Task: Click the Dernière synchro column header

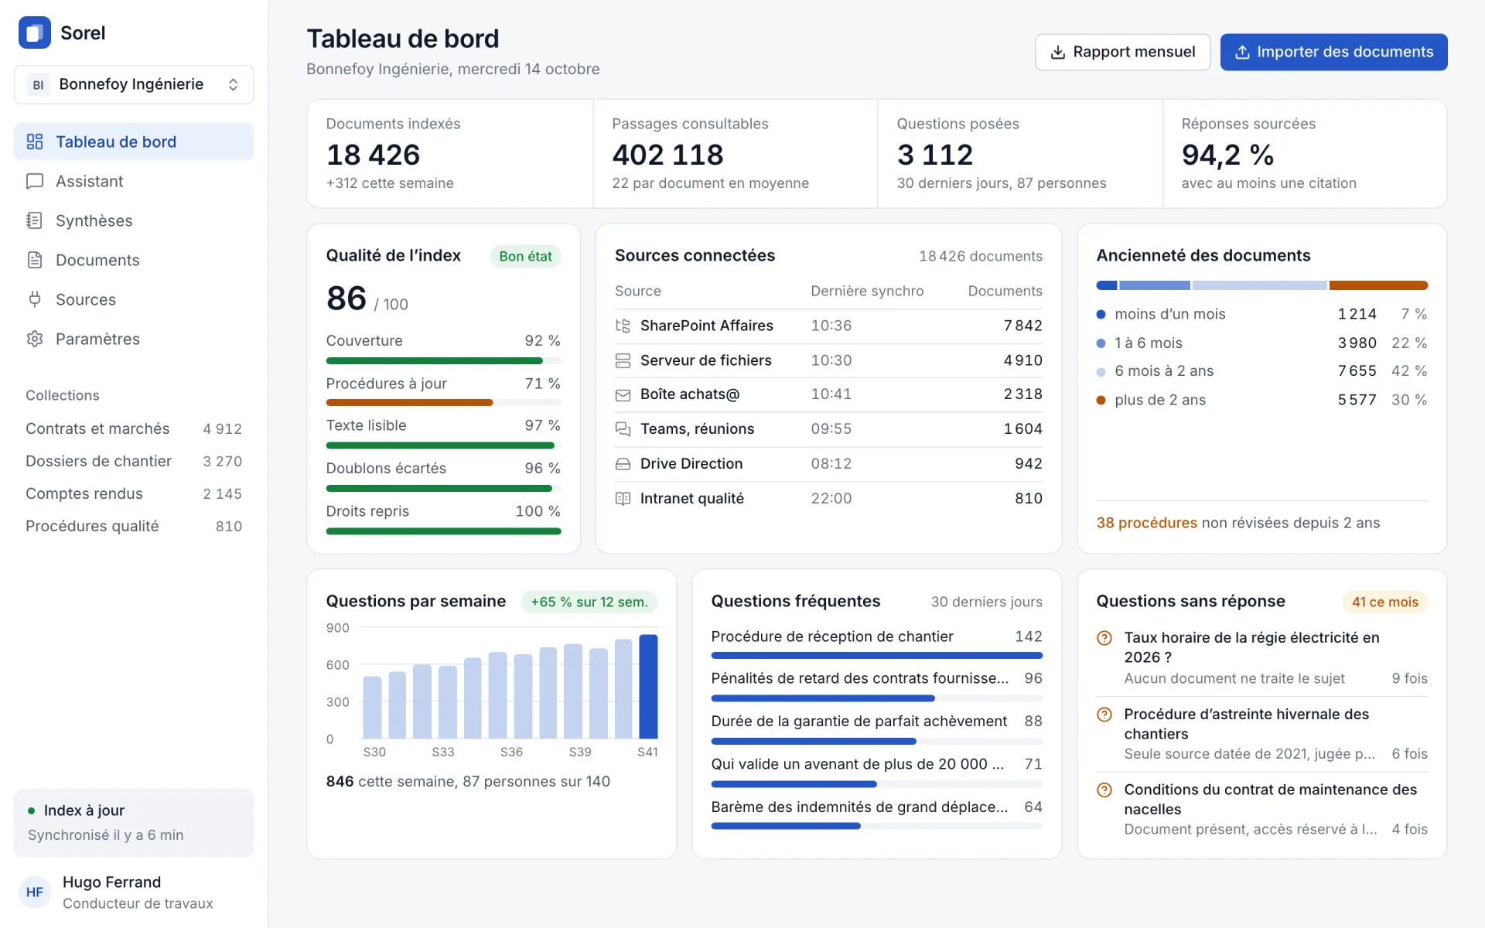Action: pyautogui.click(x=866, y=291)
